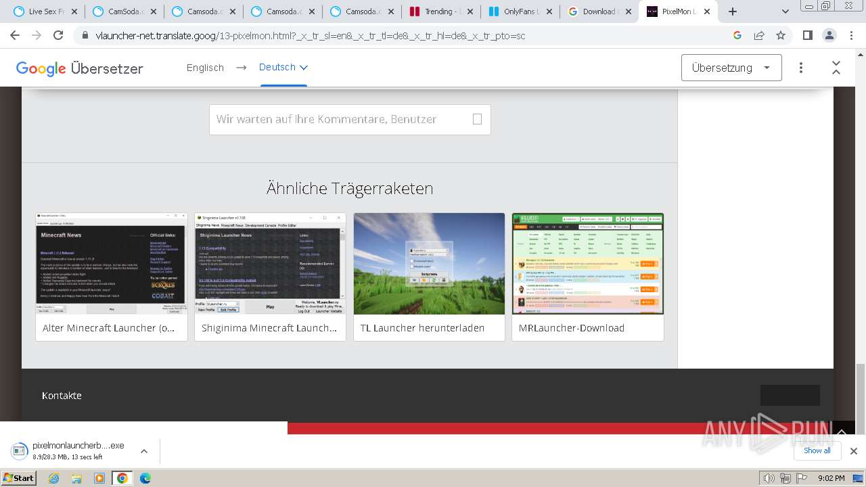Open the Chrome profile avatar menu
The height and width of the screenshot is (487, 866).
pos(829,35)
